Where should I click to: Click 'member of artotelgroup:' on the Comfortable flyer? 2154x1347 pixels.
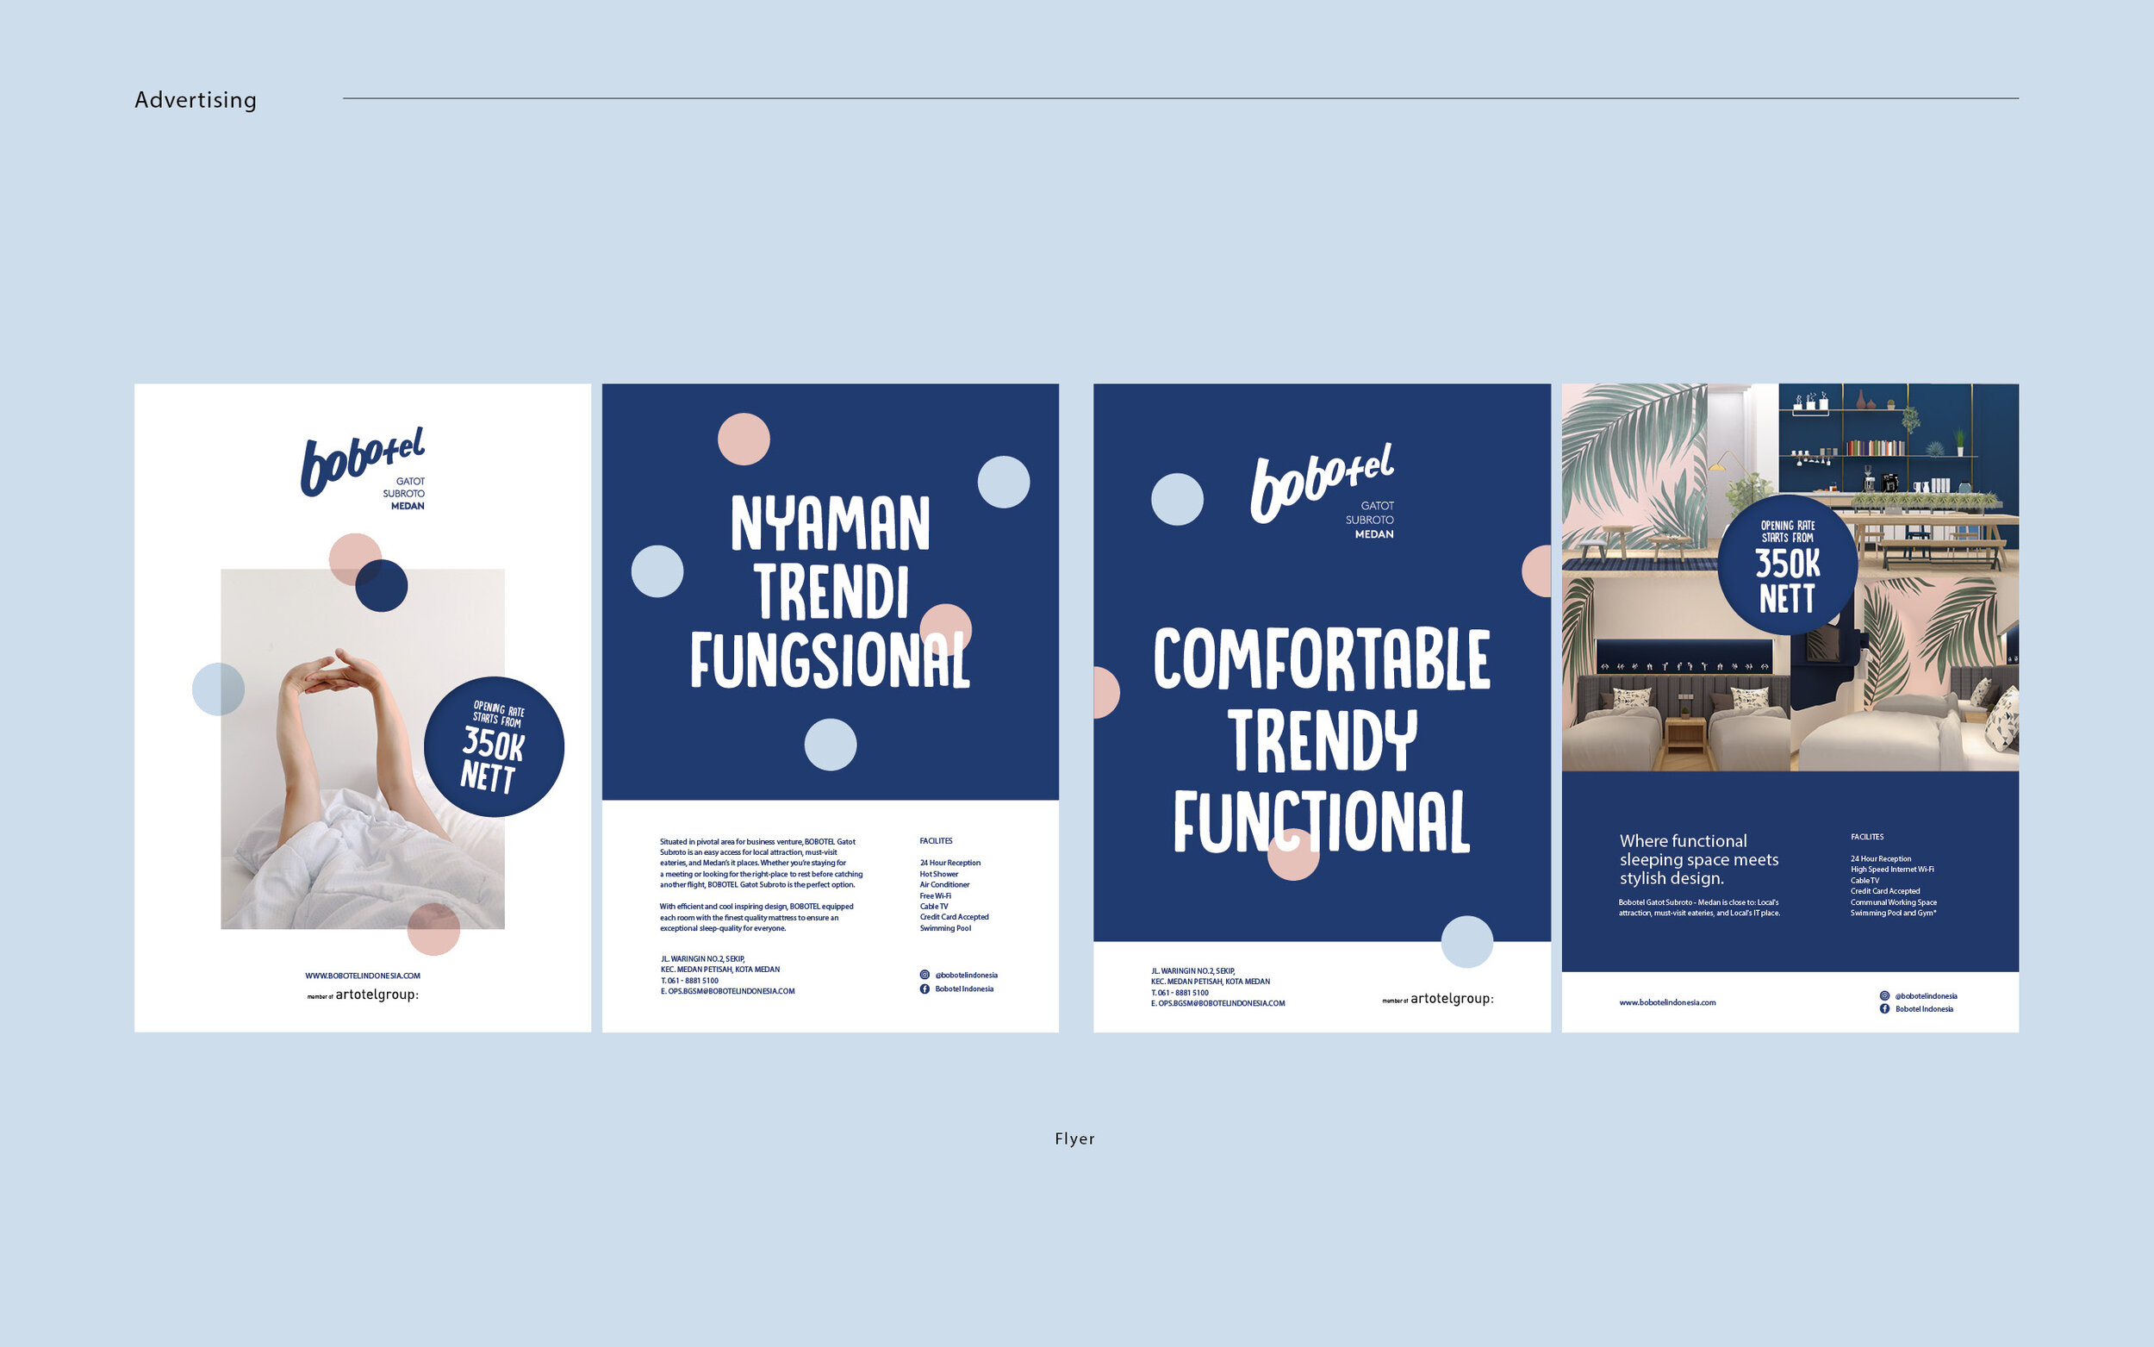click(1438, 999)
